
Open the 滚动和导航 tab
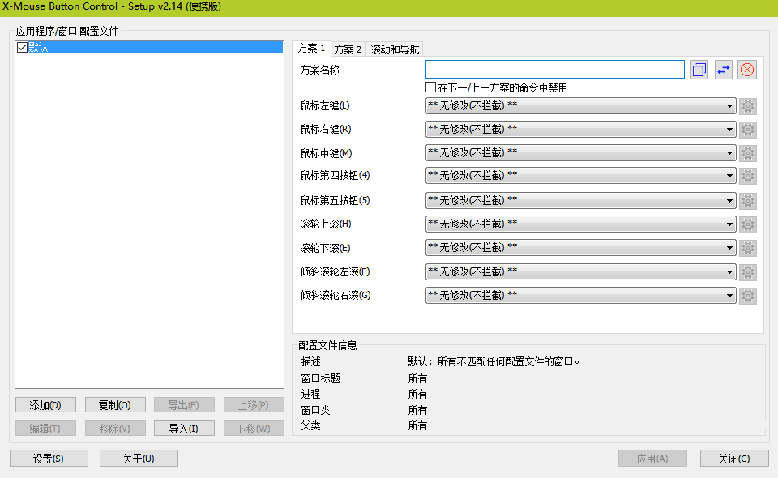pos(395,49)
